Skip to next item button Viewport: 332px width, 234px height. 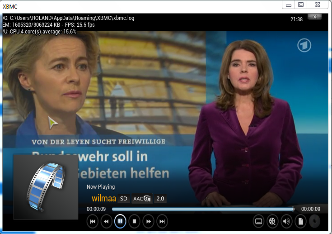pyautogui.click(x=162, y=221)
